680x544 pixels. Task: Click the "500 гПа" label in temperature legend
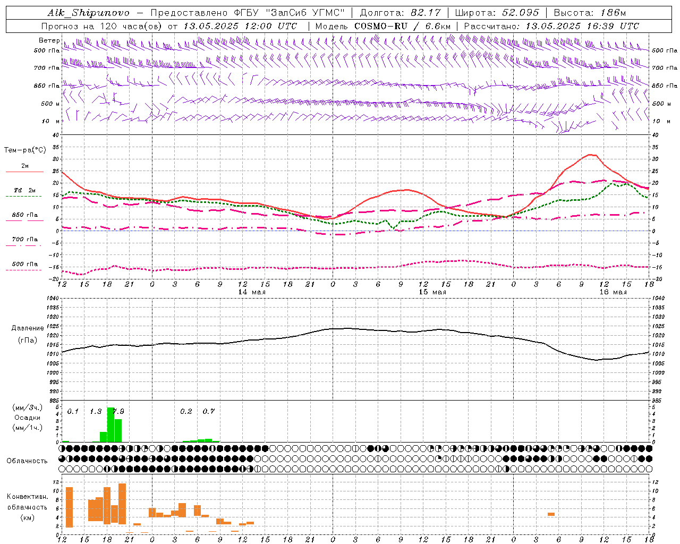25,264
